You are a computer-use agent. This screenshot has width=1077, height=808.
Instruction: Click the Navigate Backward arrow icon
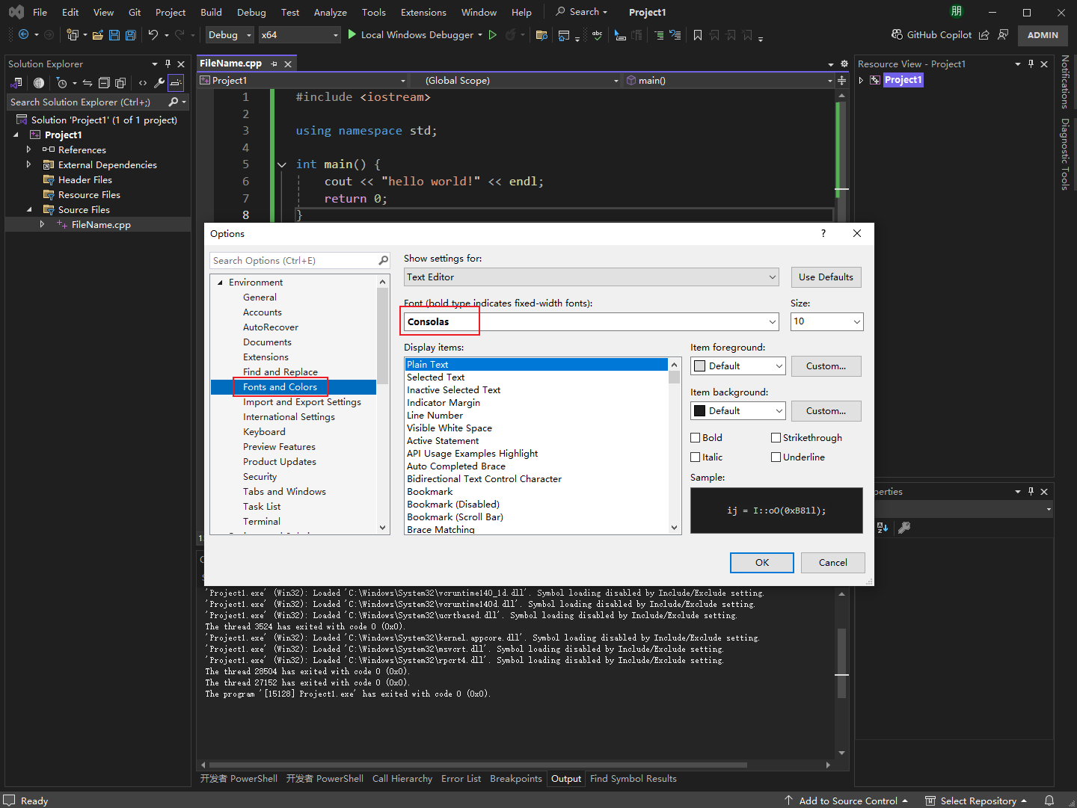click(x=23, y=34)
